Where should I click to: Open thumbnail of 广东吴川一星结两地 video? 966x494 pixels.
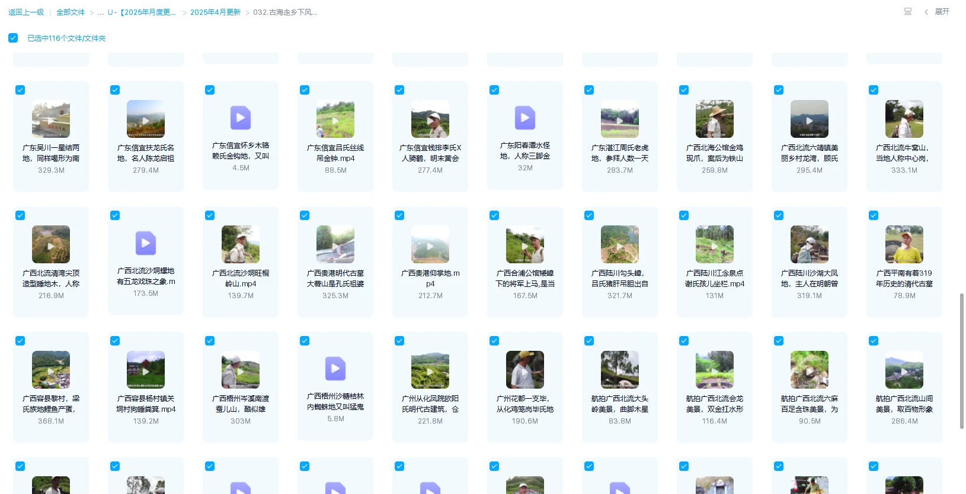click(51, 119)
